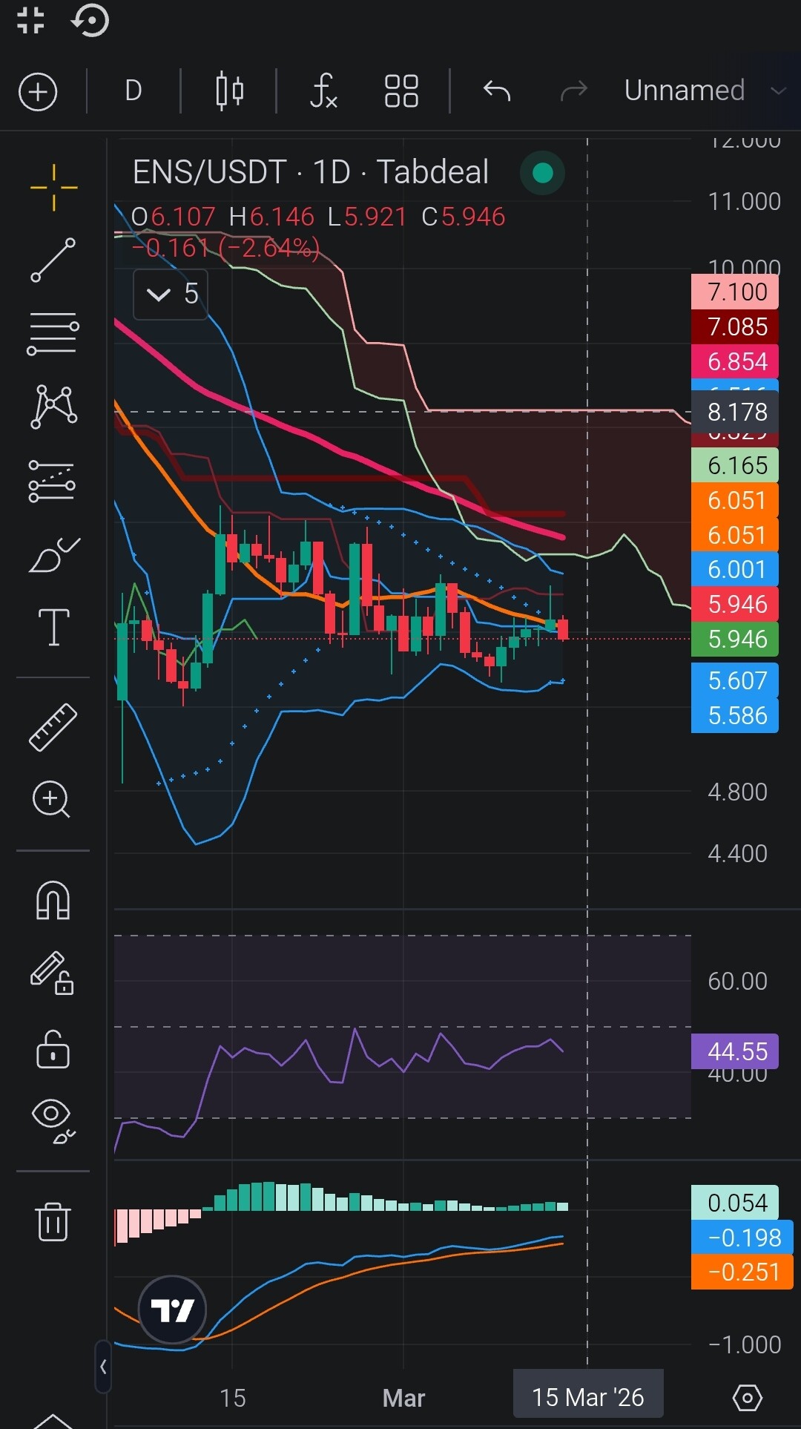The width and height of the screenshot is (801, 1429).
Task: Select the Text annotation tool
Action: click(53, 628)
